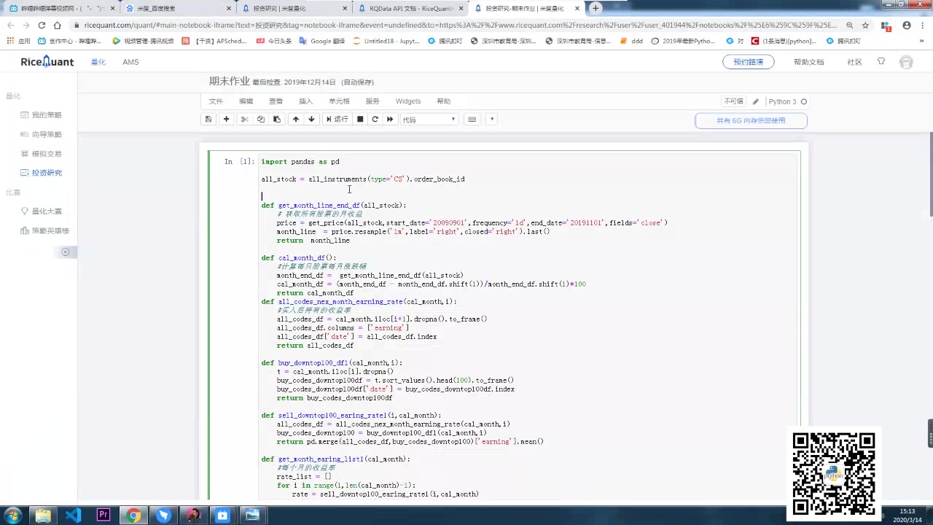The image size is (933, 525).
Task: Open the 查看 menu
Action: [276, 101]
